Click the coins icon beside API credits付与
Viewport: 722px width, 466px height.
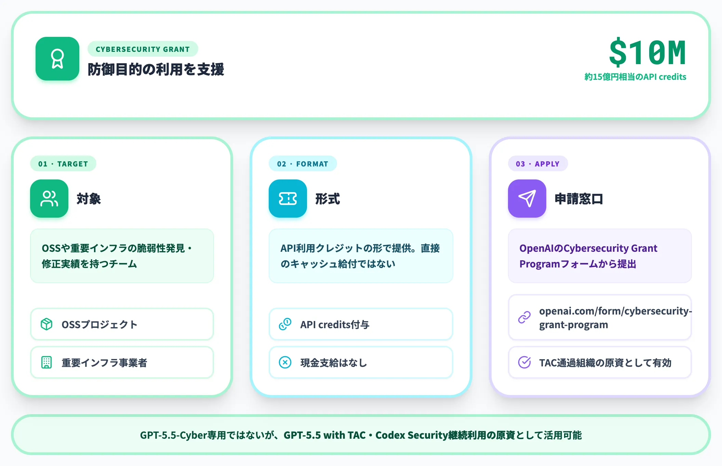pyautogui.click(x=285, y=324)
